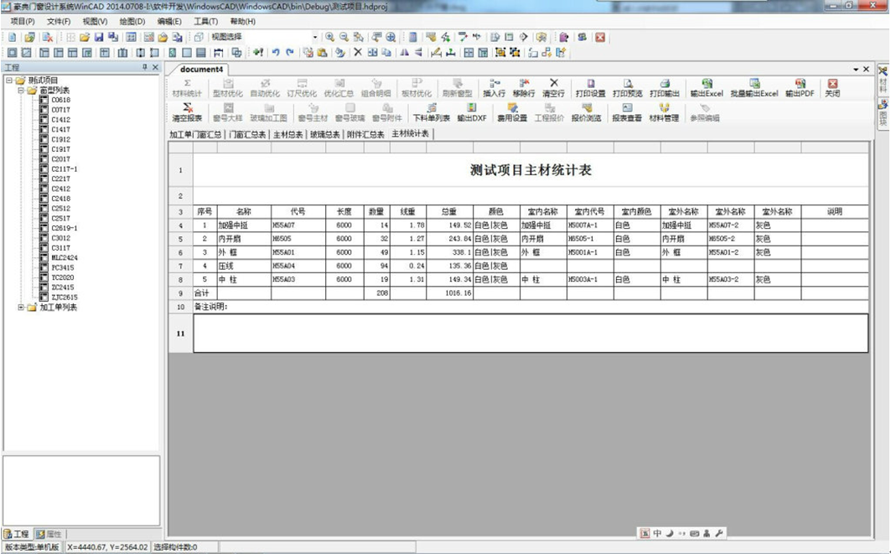Select C2117-1 in the window type tree
This screenshot has height=554, width=891.
(x=65, y=169)
